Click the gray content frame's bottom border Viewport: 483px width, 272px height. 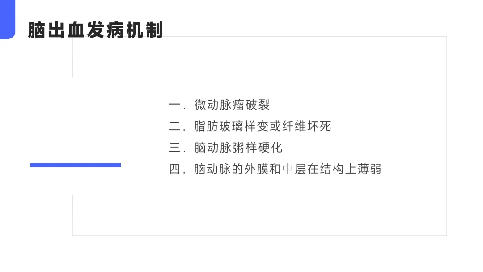pyautogui.click(x=260, y=236)
